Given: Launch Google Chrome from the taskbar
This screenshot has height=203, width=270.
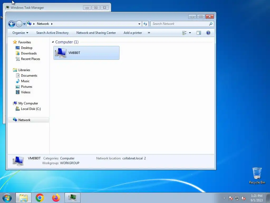Looking at the screenshot, I should point(40,198).
